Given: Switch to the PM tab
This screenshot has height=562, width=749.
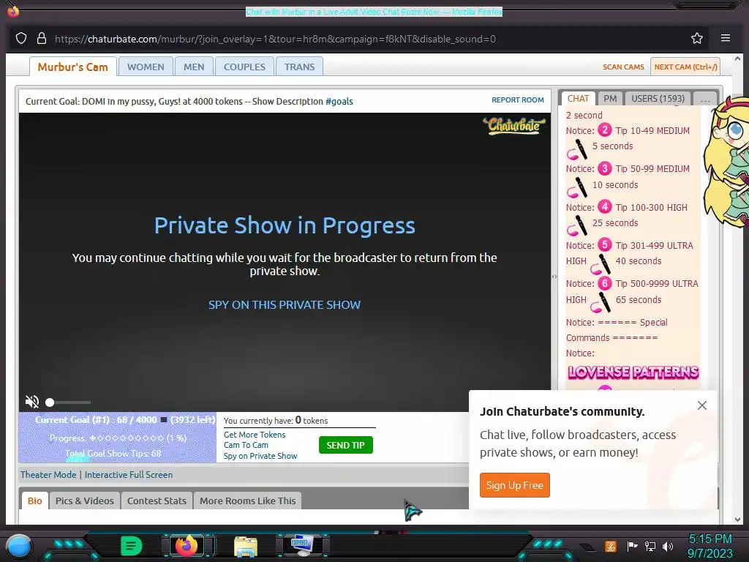Looking at the screenshot, I should tap(610, 99).
